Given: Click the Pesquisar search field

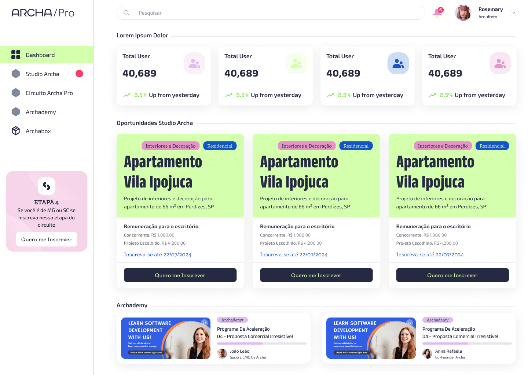Looking at the screenshot, I should click(x=271, y=13).
